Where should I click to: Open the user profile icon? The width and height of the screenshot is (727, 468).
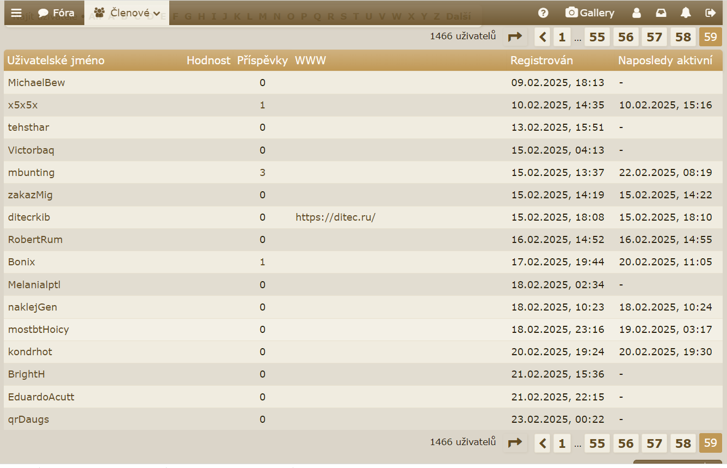pyautogui.click(x=636, y=13)
